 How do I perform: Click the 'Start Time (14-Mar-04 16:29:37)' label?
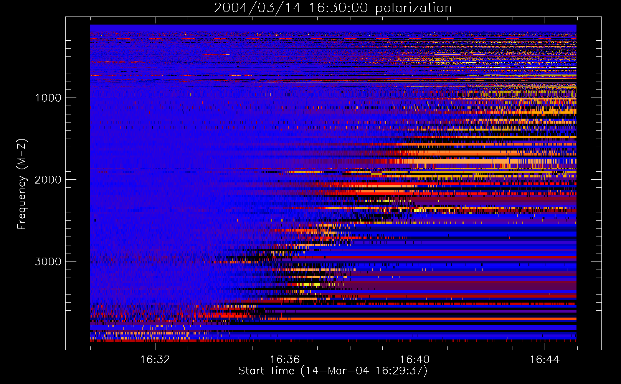click(x=333, y=371)
